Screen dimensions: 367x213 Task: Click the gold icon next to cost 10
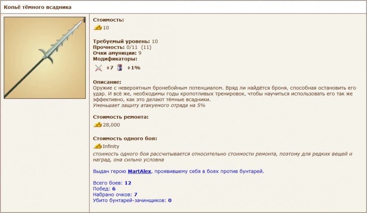coord(97,28)
